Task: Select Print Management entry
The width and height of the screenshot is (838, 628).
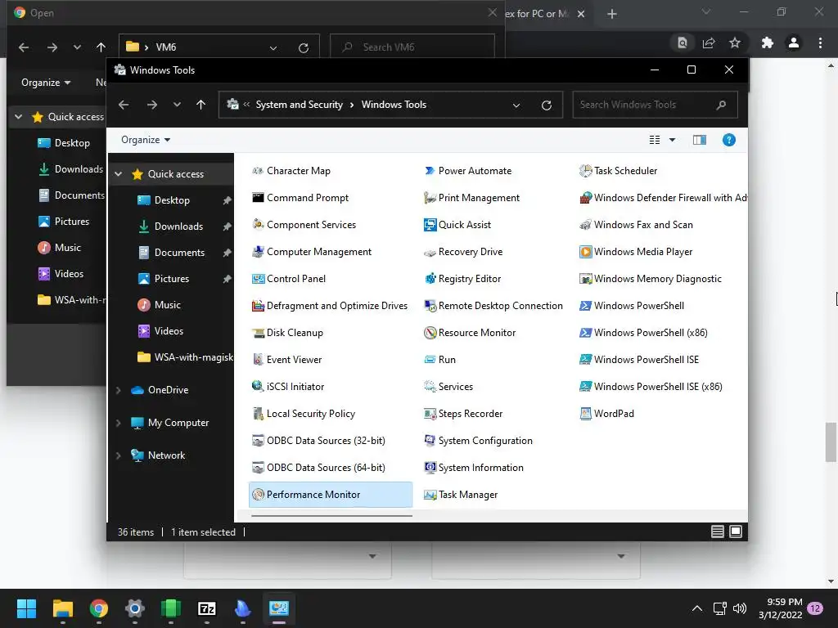Action: pos(471,198)
